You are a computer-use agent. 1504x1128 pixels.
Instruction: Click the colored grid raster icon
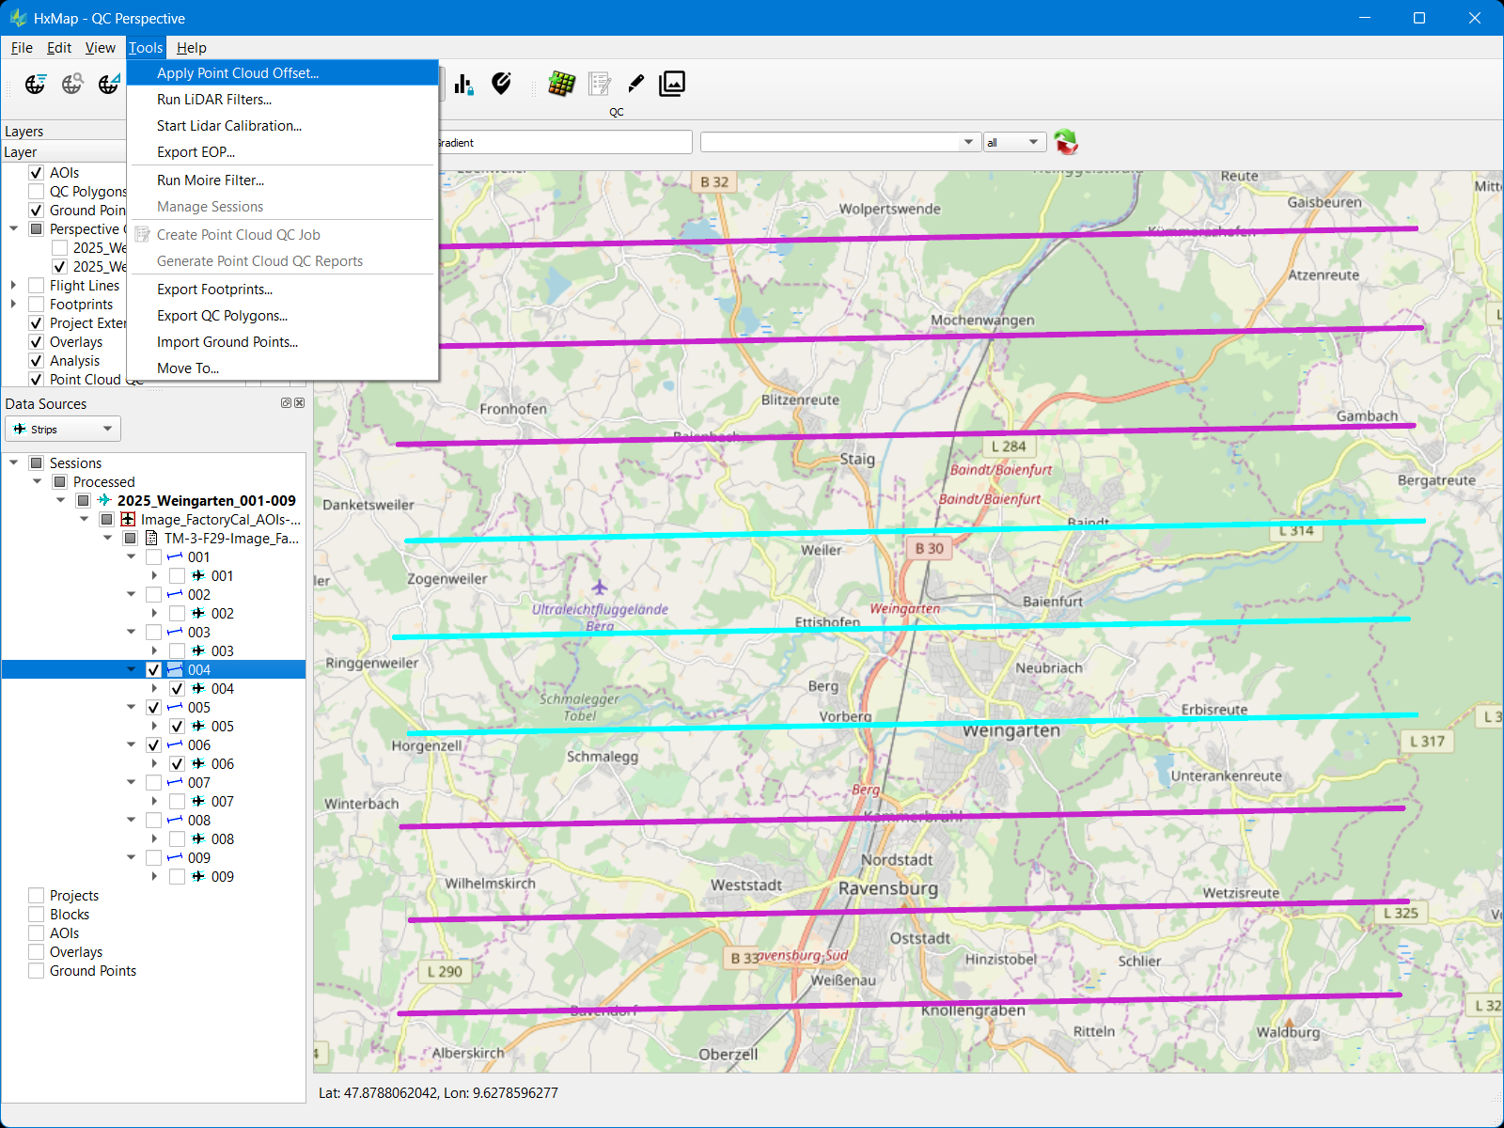561,84
